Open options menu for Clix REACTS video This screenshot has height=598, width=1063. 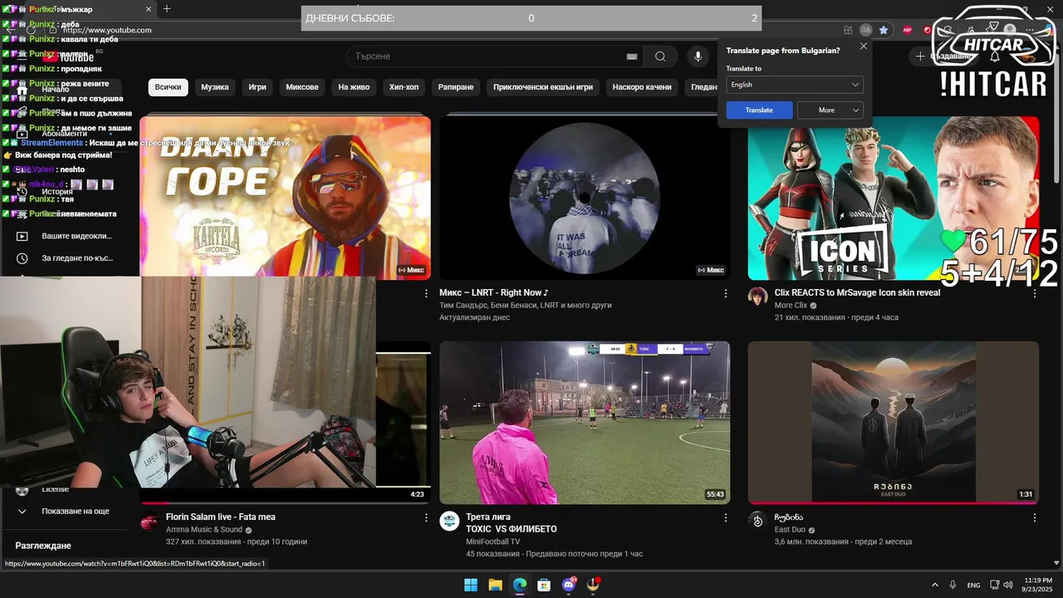click(x=1035, y=293)
